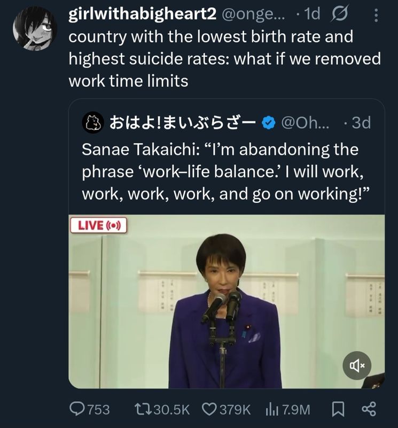Click the blue verified badge

(x=269, y=124)
